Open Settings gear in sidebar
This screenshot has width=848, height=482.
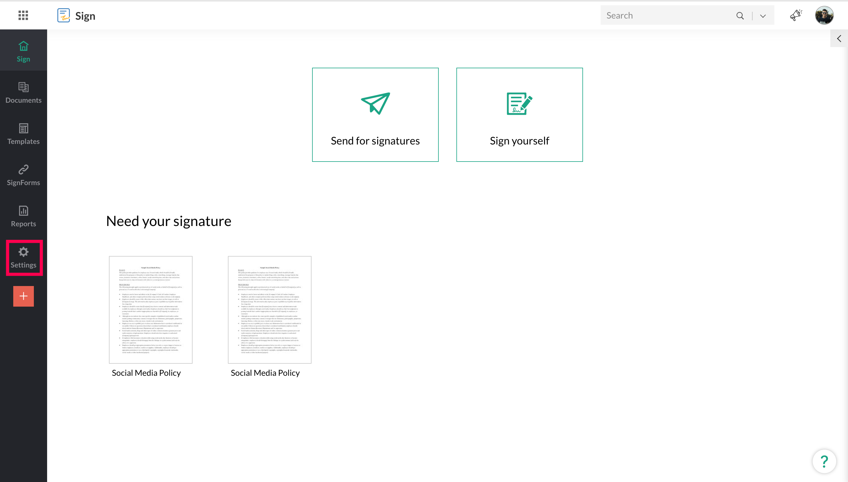pyautogui.click(x=23, y=257)
